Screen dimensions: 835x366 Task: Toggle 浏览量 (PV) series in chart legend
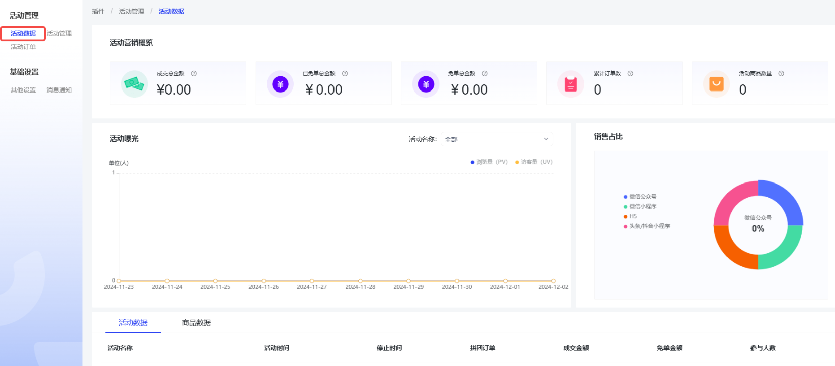click(x=489, y=162)
